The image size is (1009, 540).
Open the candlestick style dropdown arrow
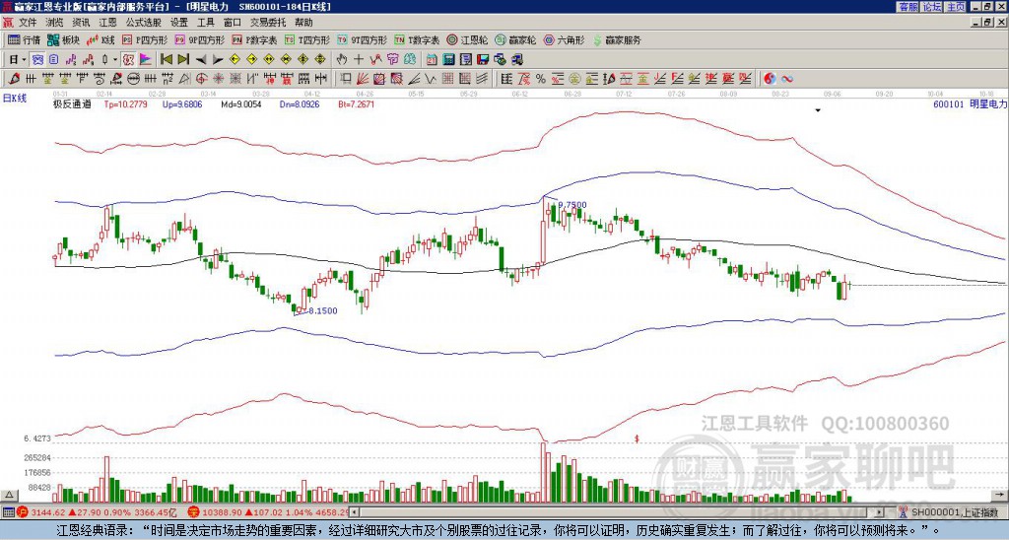[x=115, y=59]
